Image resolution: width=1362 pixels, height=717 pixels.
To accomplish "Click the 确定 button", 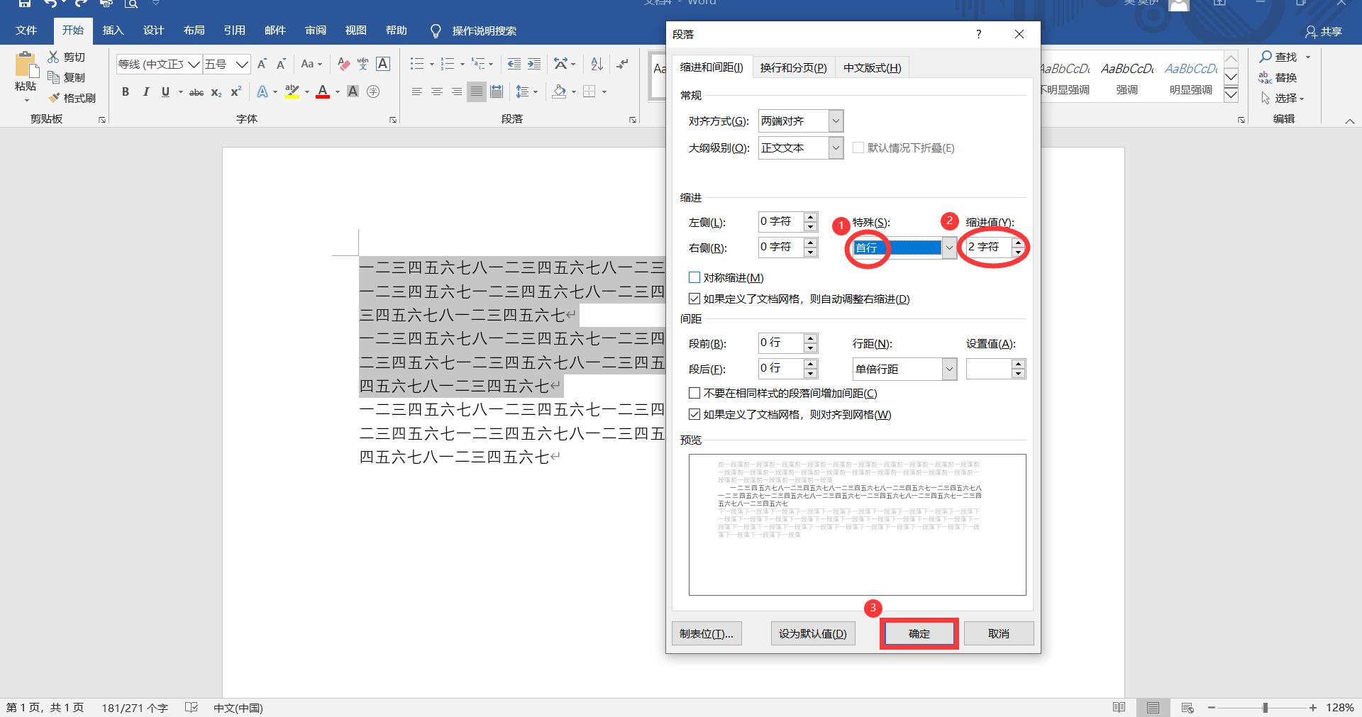I will [x=919, y=633].
